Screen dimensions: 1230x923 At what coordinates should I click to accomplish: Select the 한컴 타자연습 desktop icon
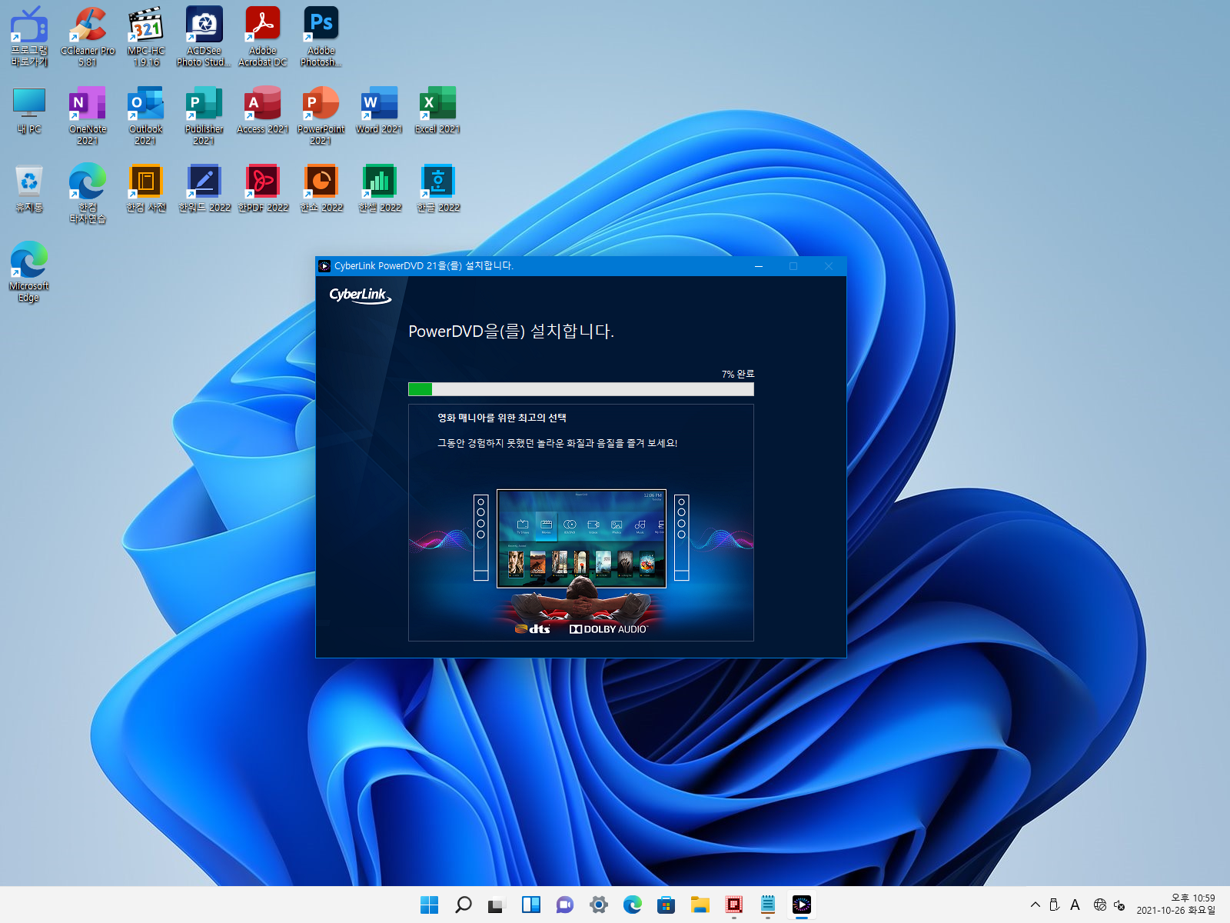pyautogui.click(x=88, y=194)
